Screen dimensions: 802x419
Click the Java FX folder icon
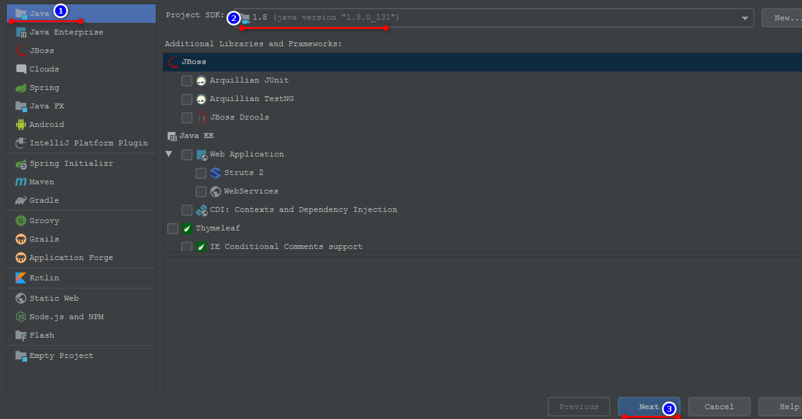pyautogui.click(x=21, y=106)
